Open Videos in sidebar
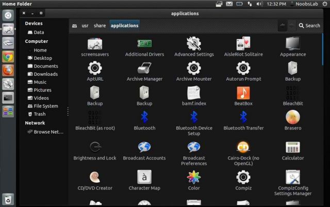330x207 pixels. click(38, 98)
